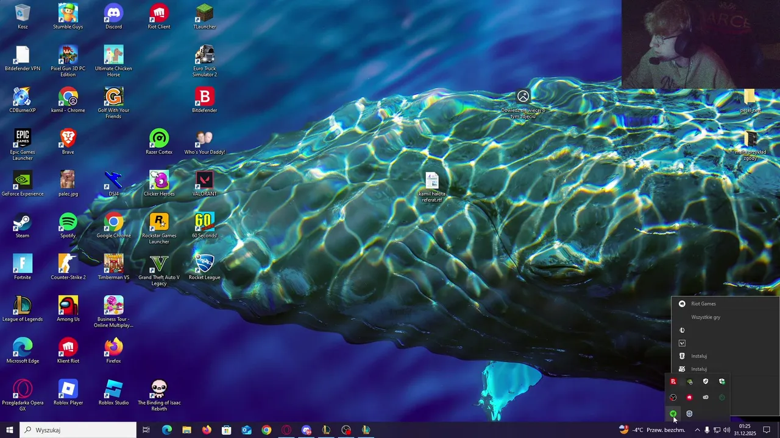The width and height of the screenshot is (780, 438).
Task: Select the Timberman VS desktop icon
Action: point(113,267)
